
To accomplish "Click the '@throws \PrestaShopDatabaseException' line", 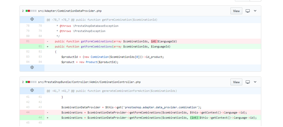I will pos(87,26).
